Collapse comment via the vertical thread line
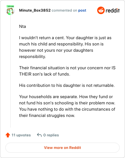Viewport: 125px width, 158px height. point(10,71)
